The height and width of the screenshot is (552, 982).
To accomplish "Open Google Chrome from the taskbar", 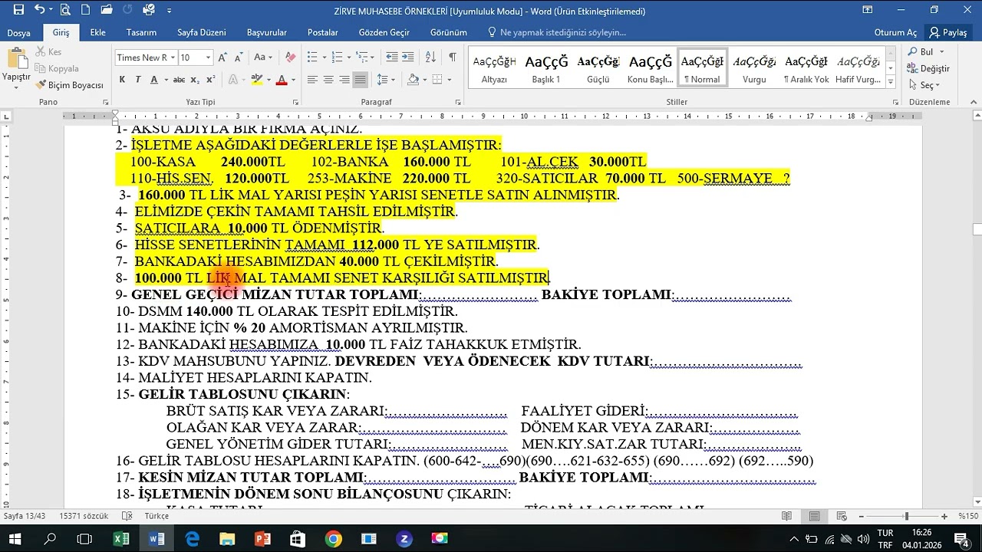I will (333, 539).
